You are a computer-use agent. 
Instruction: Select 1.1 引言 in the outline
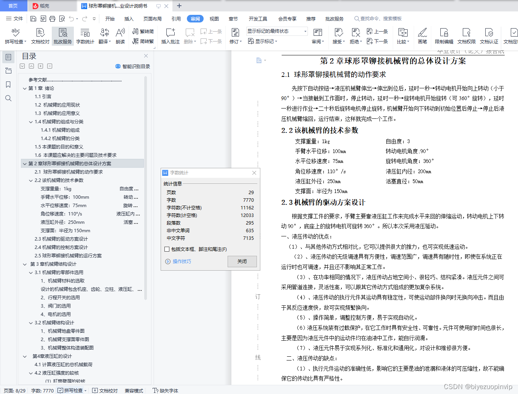43,97
